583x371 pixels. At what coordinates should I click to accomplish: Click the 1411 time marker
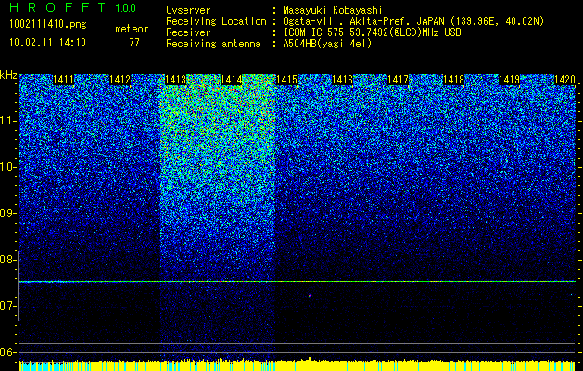(x=64, y=80)
